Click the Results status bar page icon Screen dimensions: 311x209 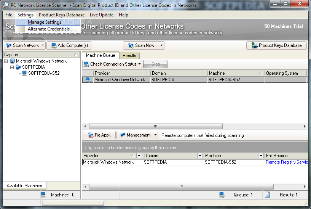(x=267, y=195)
